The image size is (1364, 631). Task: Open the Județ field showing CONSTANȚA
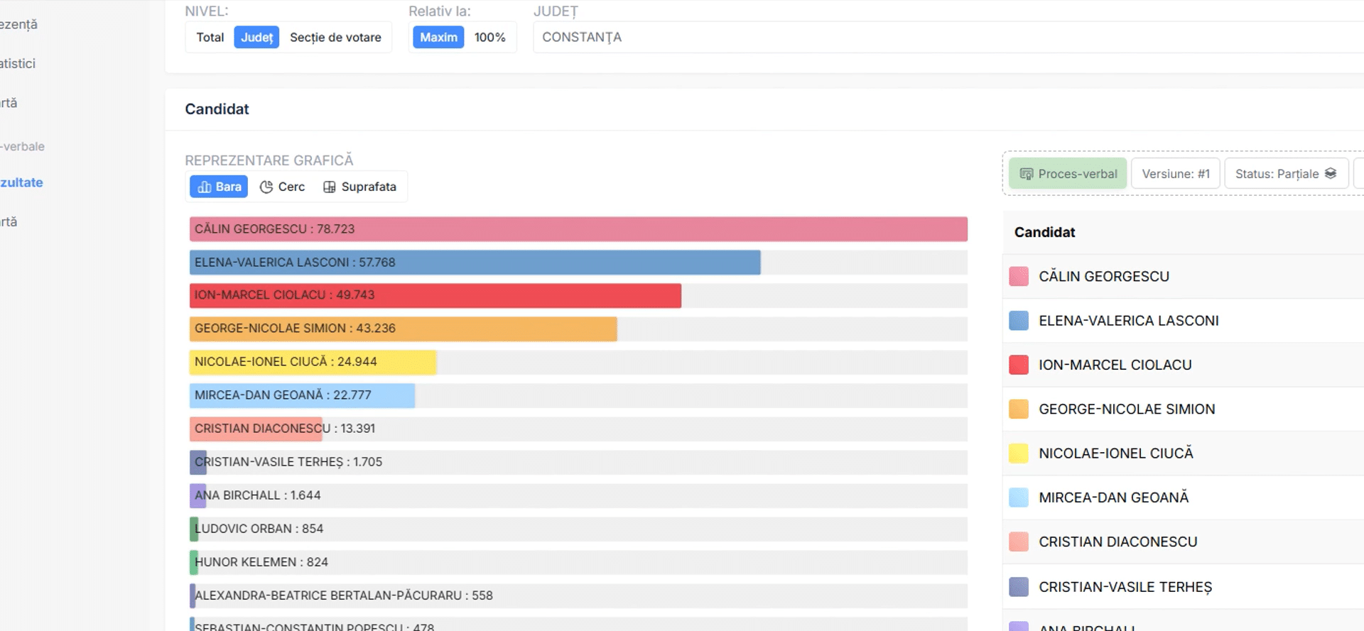(x=948, y=37)
